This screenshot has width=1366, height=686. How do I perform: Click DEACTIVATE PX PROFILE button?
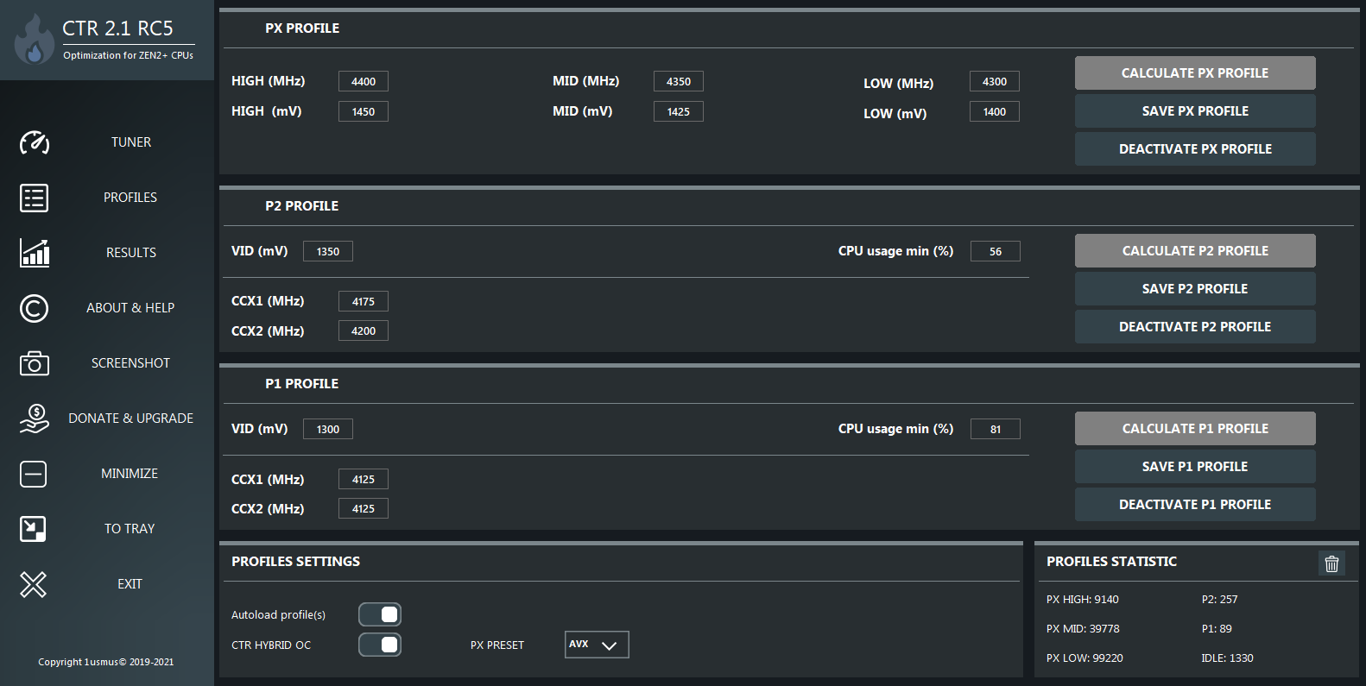click(x=1195, y=149)
